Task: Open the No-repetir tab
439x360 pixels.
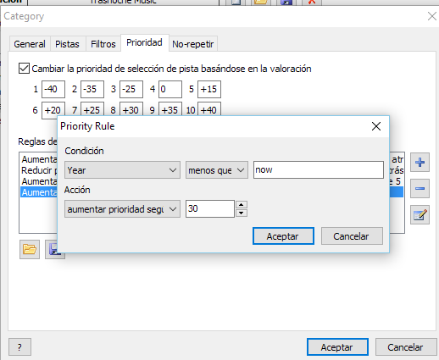Action: [193, 44]
